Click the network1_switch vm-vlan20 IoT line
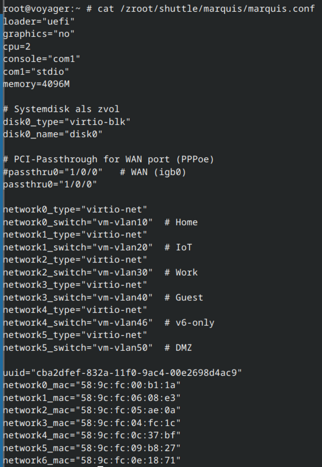Viewport: 322px width, 467px height. point(97,247)
